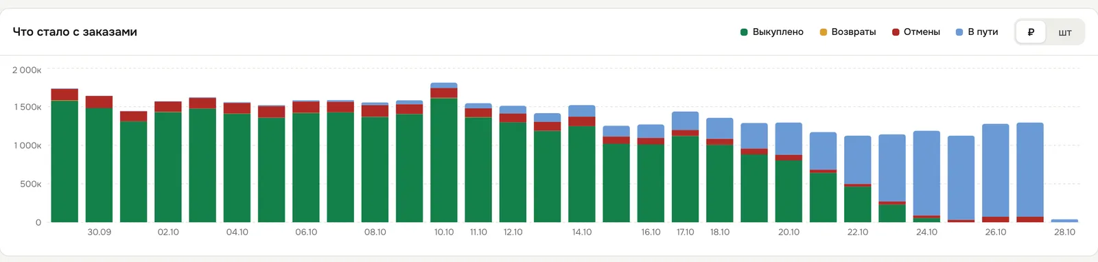Switch chart units to rubles (₽)
Viewport: 1098px width, 262px height.
click(1031, 32)
